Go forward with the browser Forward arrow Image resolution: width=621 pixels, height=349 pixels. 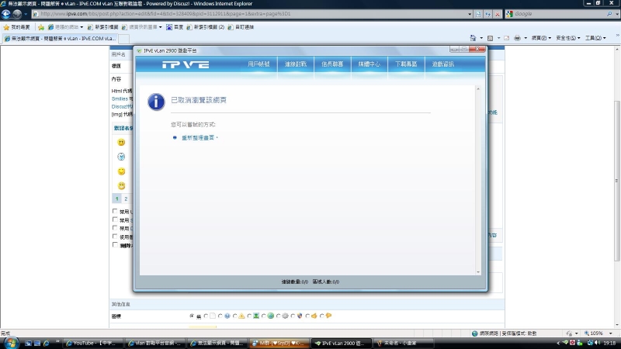tap(17, 14)
